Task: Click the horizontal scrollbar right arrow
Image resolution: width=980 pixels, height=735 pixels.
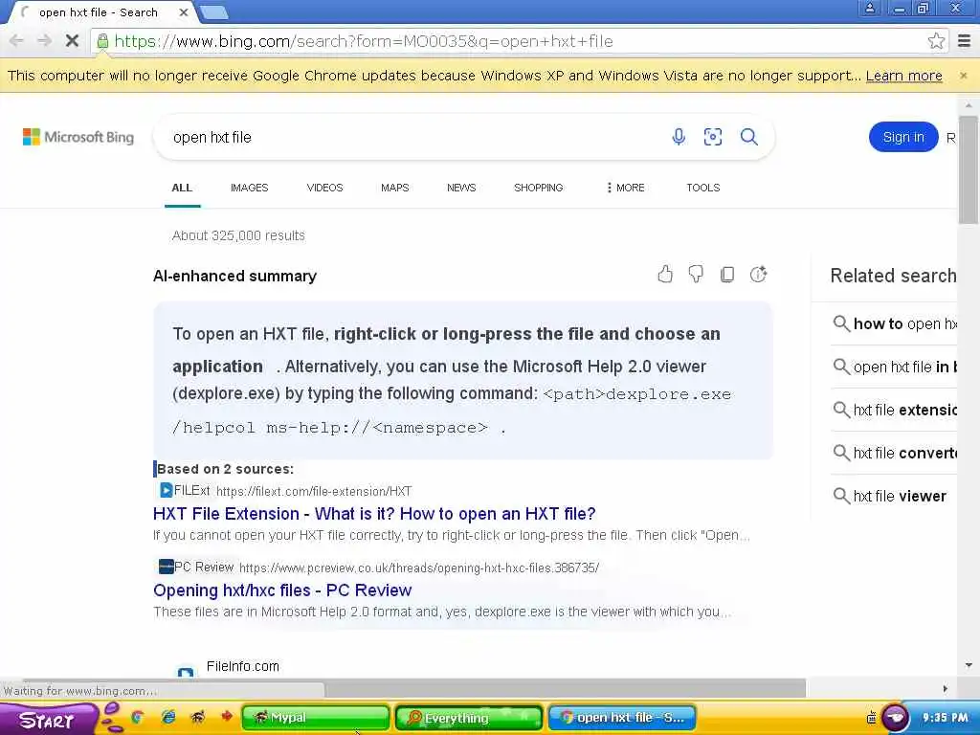Action: (945, 688)
